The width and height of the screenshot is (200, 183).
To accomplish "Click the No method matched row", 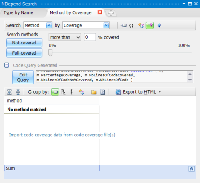I will point(52,109).
